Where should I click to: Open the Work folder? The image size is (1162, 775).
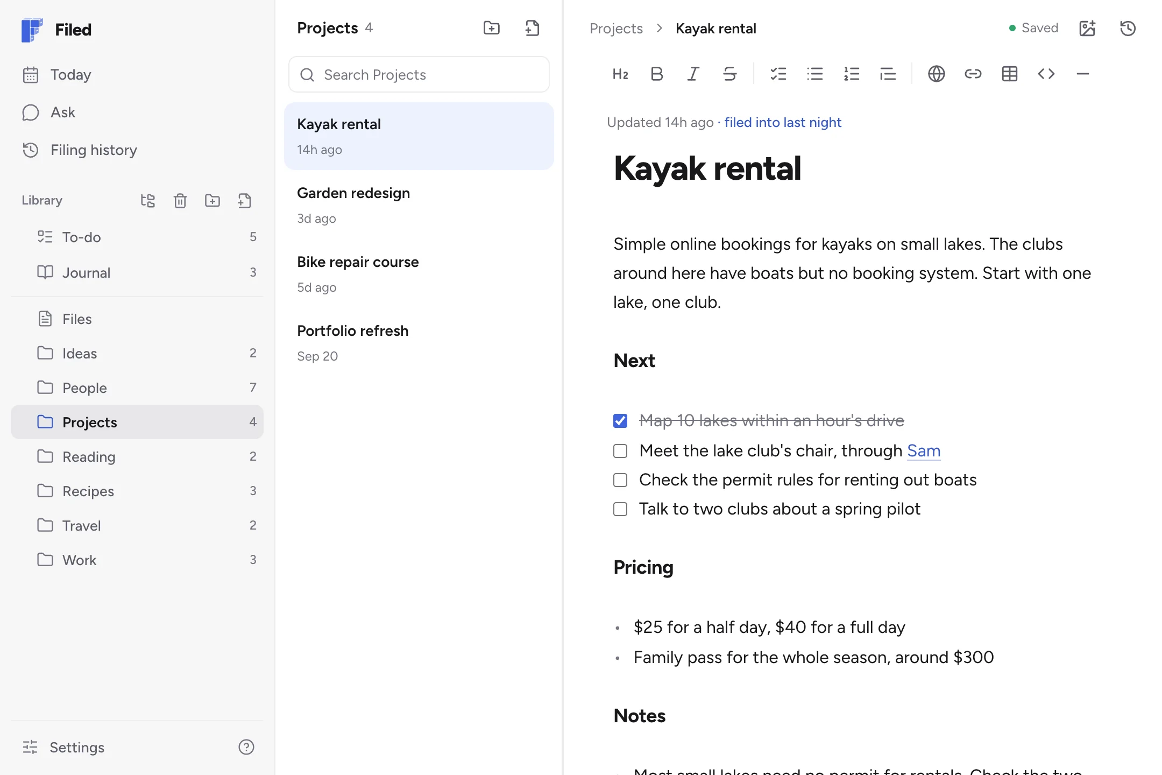pyautogui.click(x=137, y=560)
